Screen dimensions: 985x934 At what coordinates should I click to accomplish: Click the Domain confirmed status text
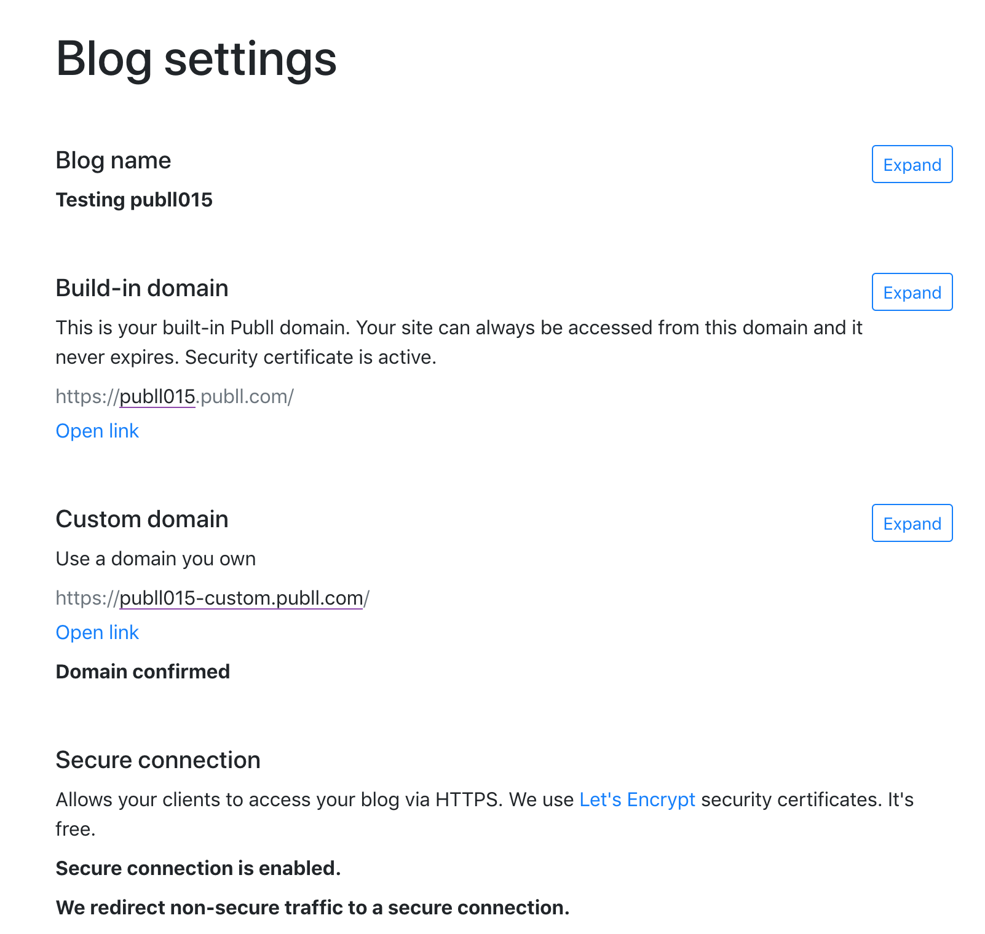(143, 671)
